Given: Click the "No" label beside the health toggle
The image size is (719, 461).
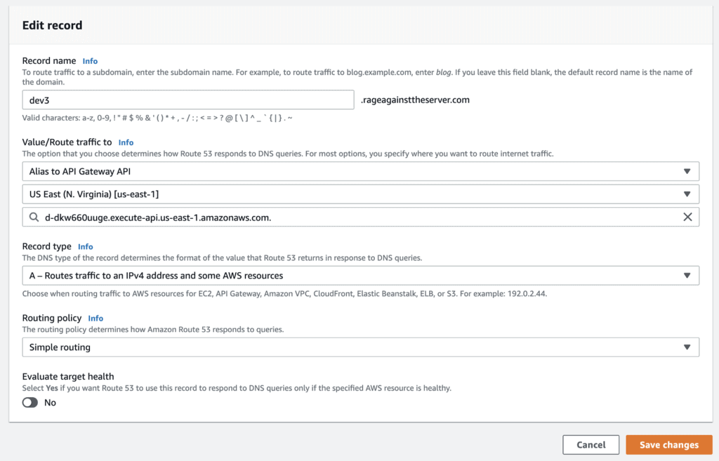Looking at the screenshot, I should click(x=50, y=403).
